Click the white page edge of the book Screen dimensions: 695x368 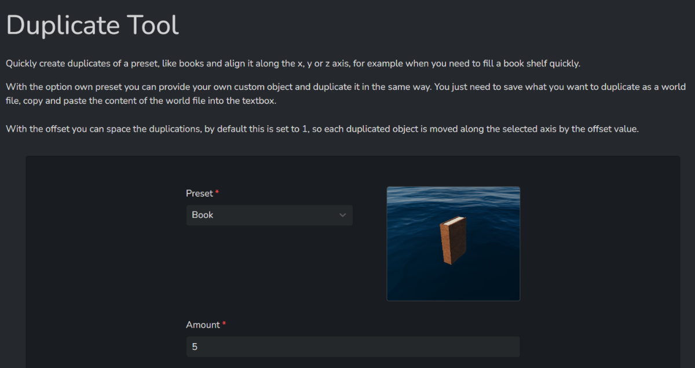click(456, 219)
